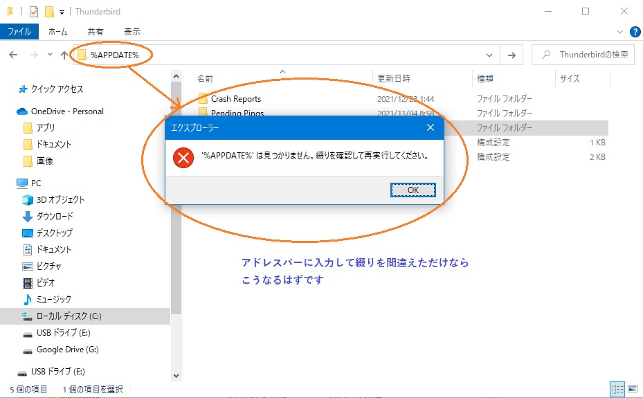Open the 共有 ribbon tab
Viewport: 643px width, 398px height.
click(x=96, y=32)
